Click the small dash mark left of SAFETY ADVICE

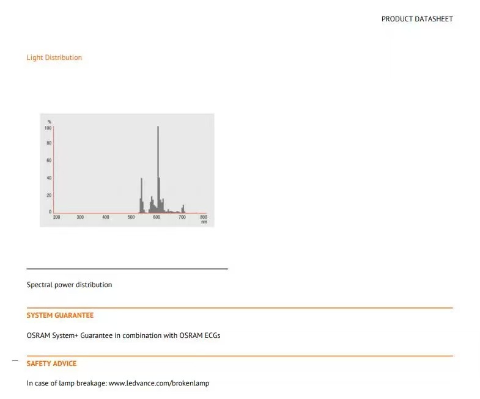click(15, 361)
